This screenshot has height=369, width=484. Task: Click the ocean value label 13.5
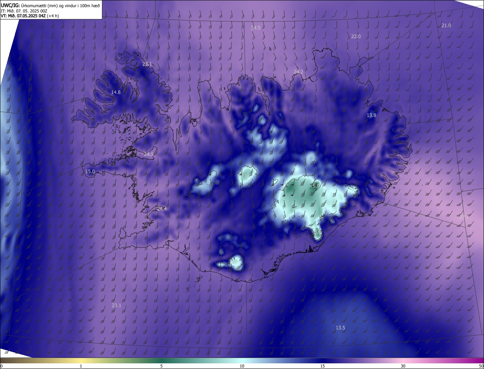pyautogui.click(x=340, y=327)
